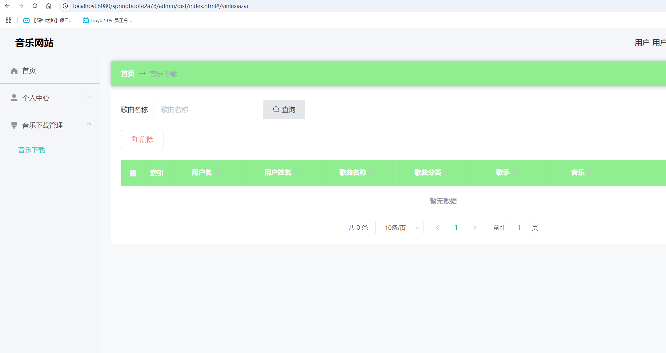The image size is (666, 353).
Task: Navigate to 首页 via breadcrumb link
Action: click(127, 73)
